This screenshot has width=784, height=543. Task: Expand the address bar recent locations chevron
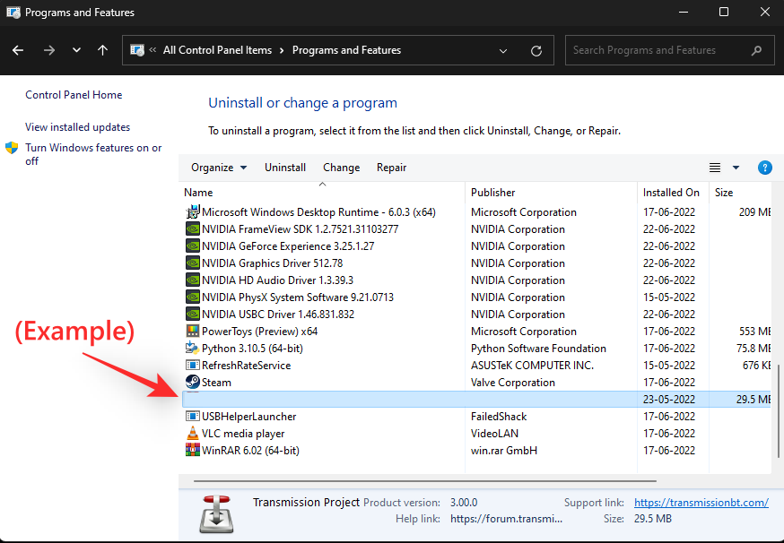pyautogui.click(x=503, y=50)
